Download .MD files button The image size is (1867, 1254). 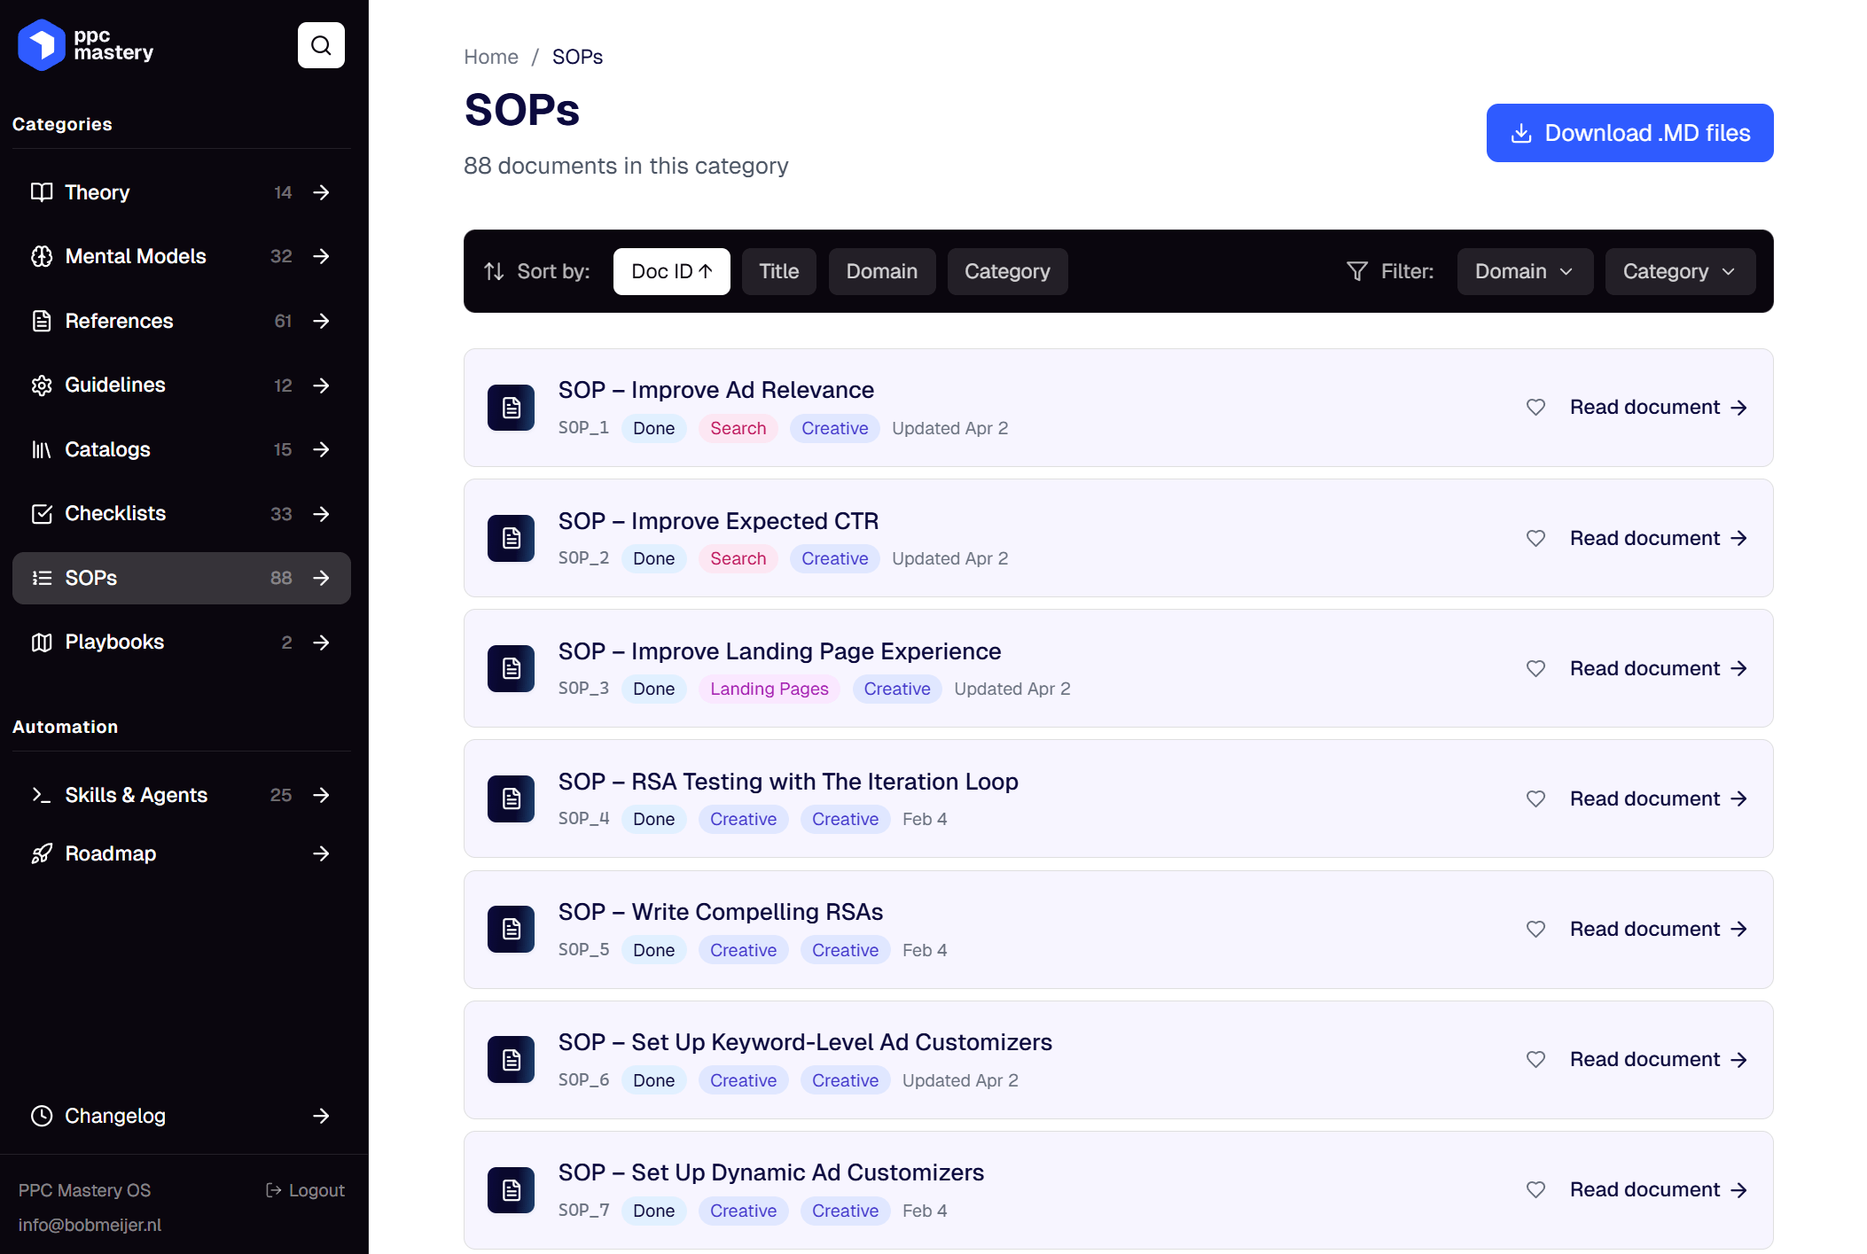click(1629, 133)
